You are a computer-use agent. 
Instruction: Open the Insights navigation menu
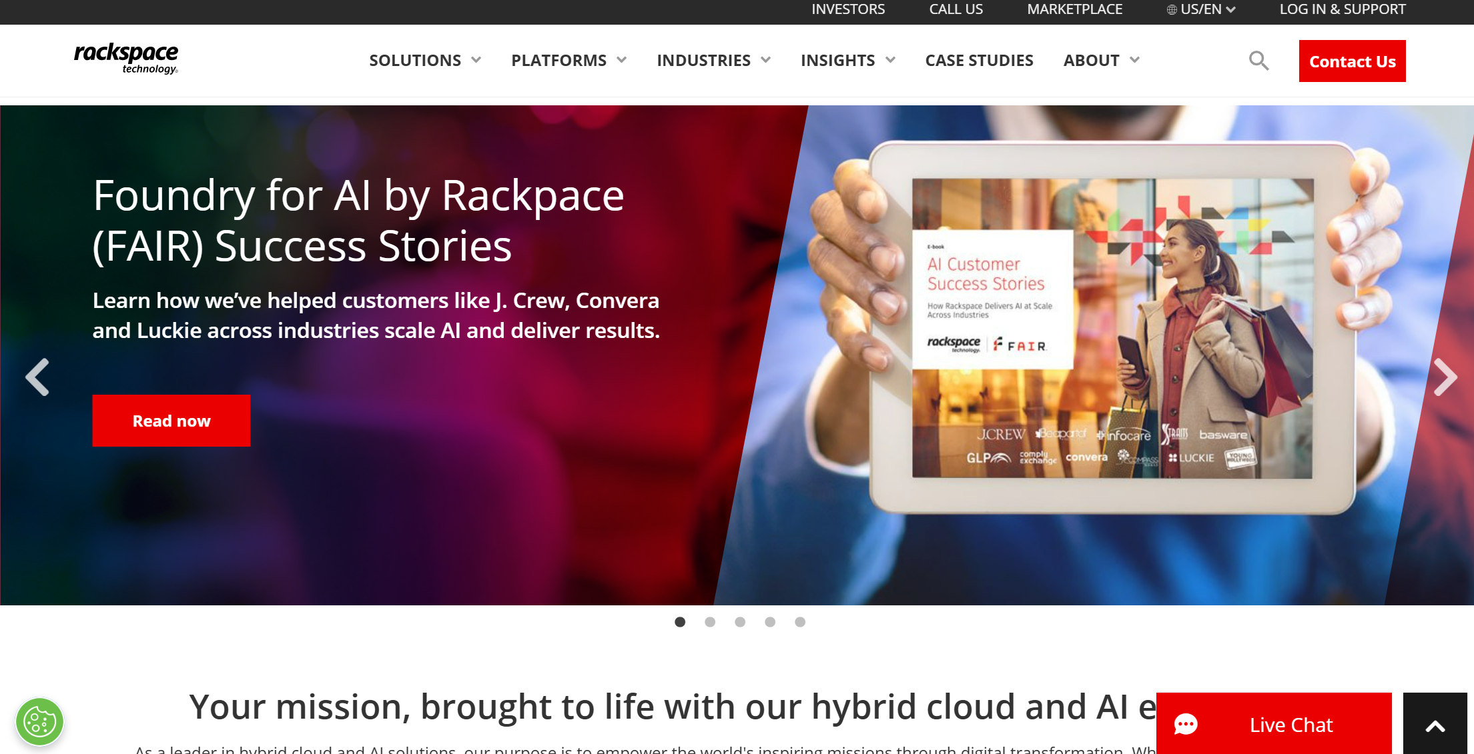click(848, 61)
